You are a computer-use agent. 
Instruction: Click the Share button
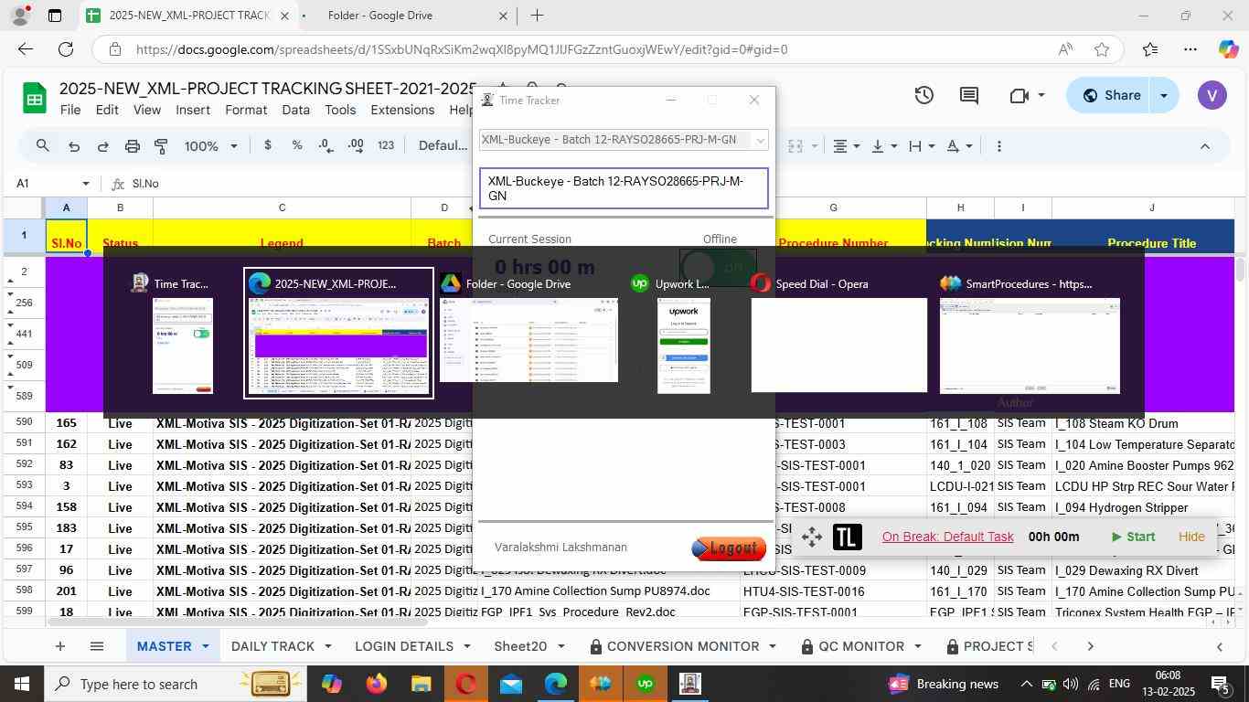pyautogui.click(x=1111, y=95)
